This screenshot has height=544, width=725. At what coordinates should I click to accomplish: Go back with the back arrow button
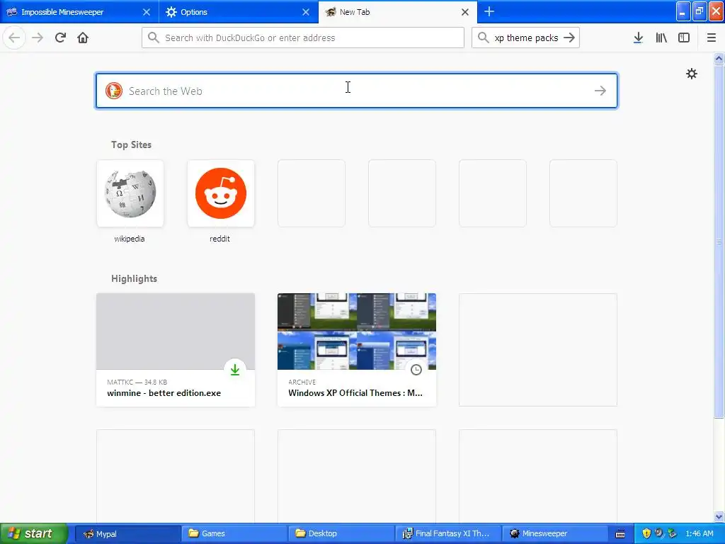pos(14,38)
